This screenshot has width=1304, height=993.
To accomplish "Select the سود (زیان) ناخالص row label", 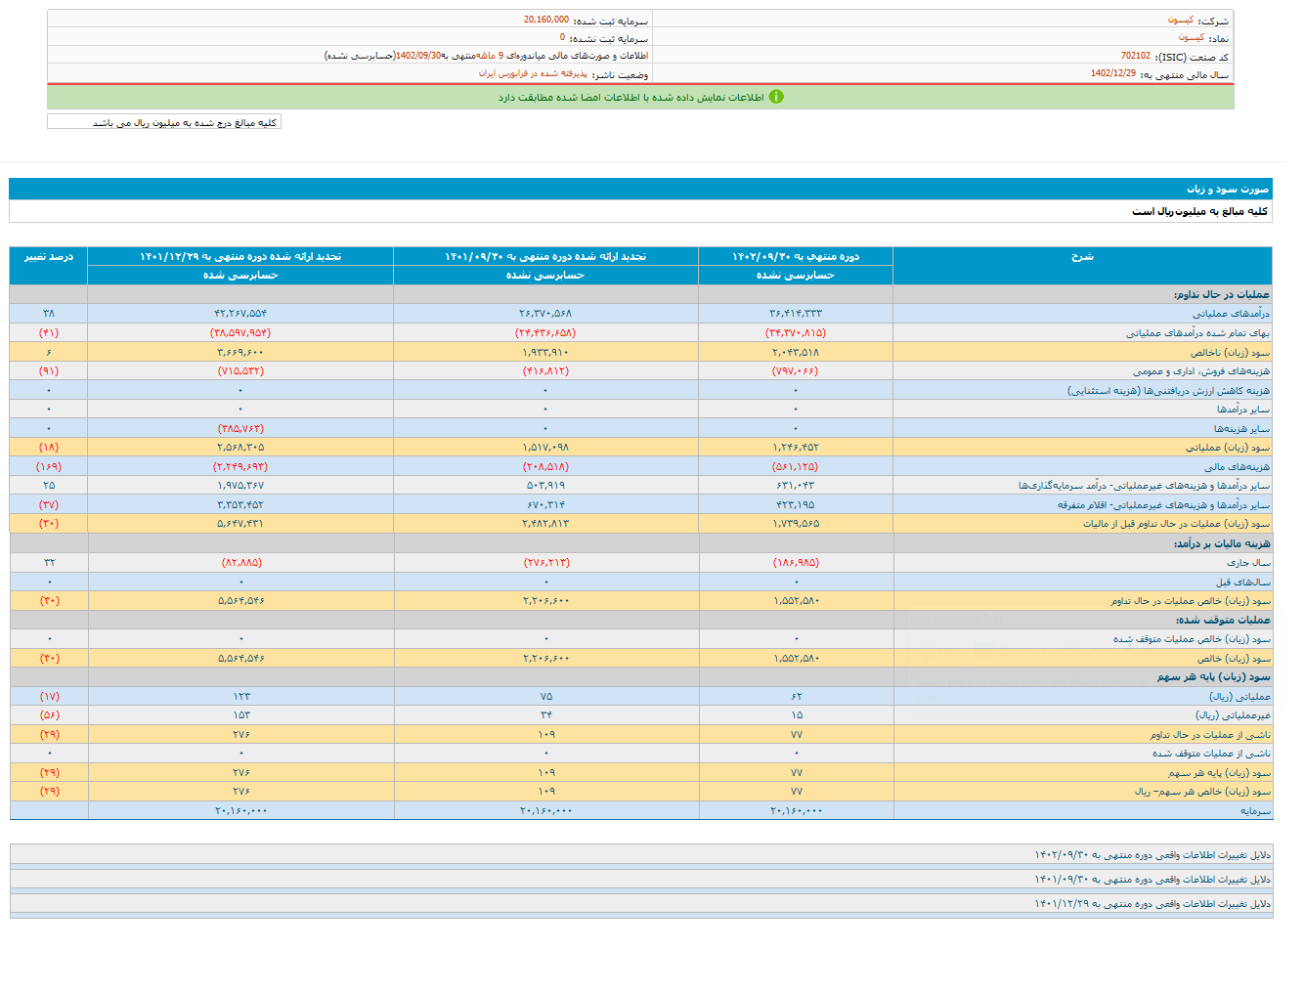I will tap(1230, 352).
